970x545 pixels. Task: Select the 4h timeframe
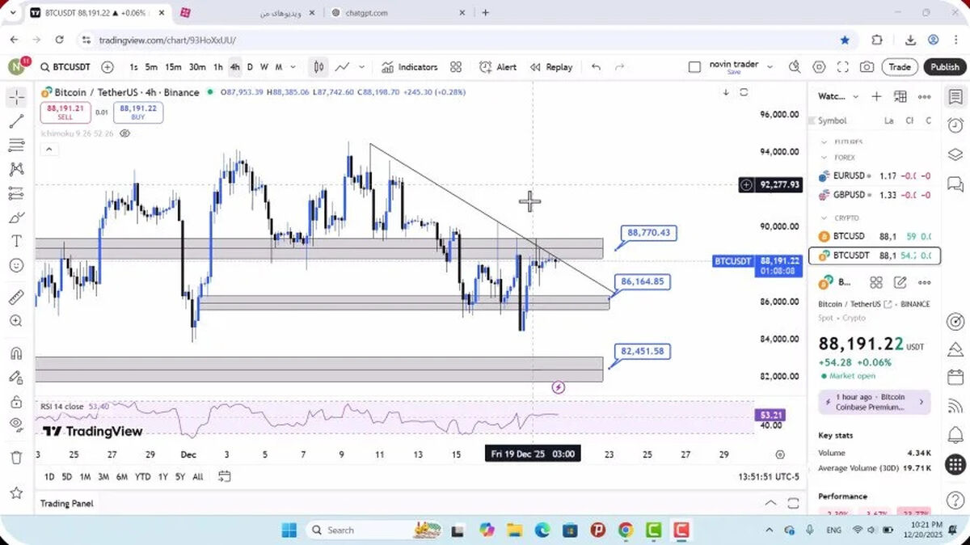click(234, 67)
